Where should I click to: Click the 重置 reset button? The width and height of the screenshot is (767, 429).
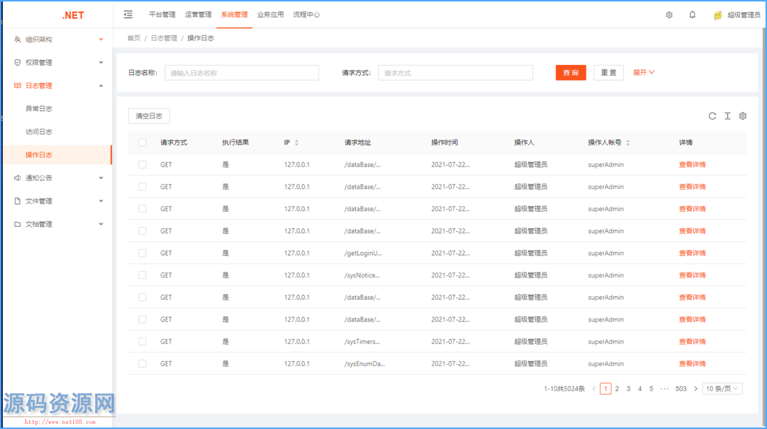click(x=609, y=73)
